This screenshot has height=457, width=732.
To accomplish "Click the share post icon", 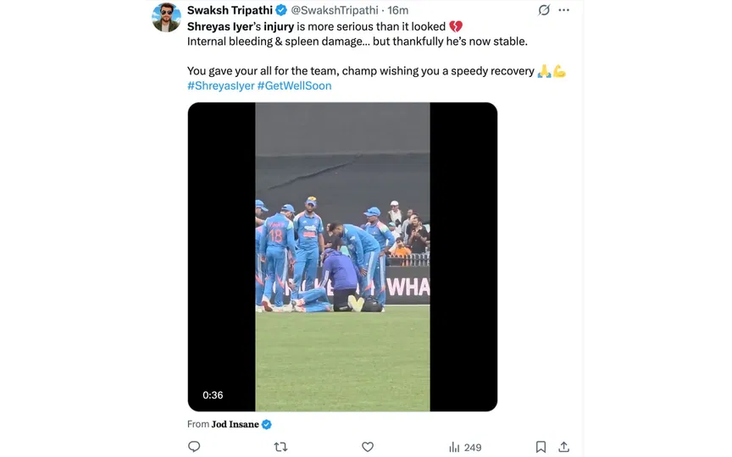I will pos(563,447).
